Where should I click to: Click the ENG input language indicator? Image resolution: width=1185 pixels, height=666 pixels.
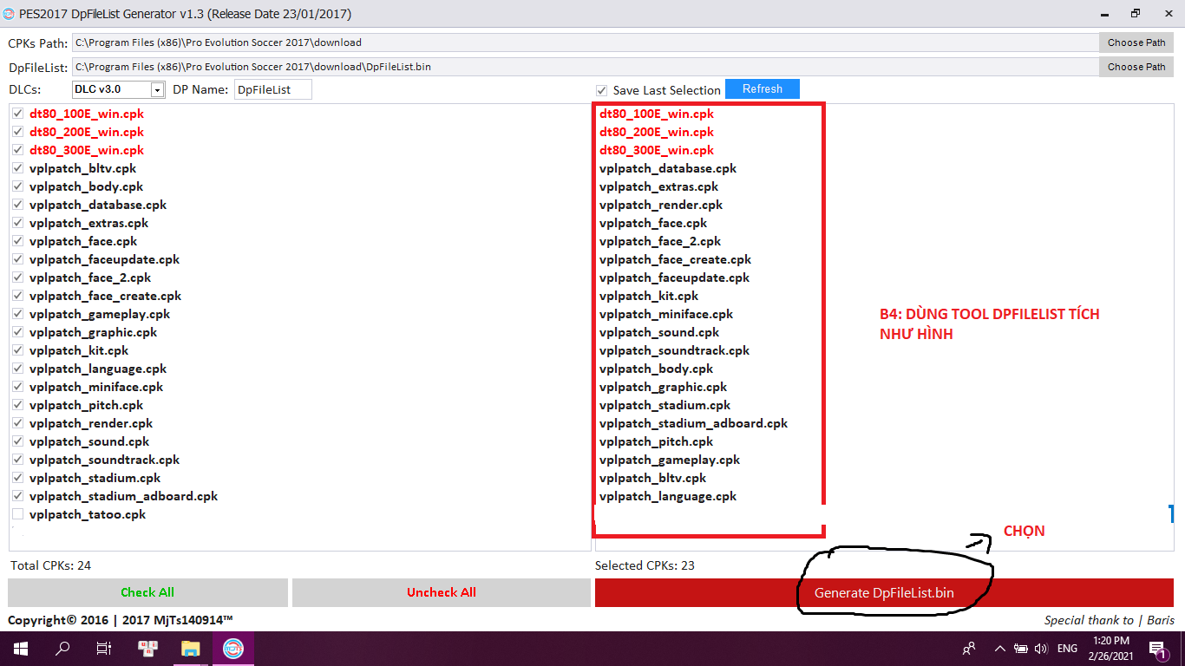pyautogui.click(x=1067, y=648)
